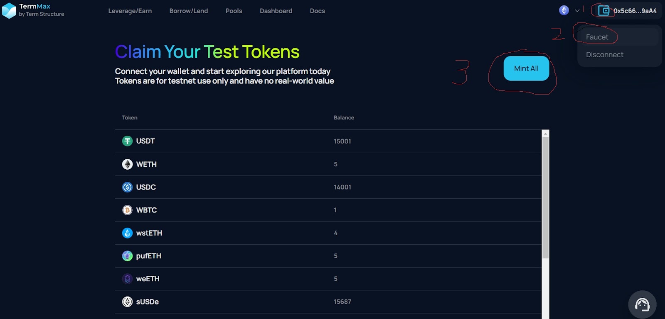Click the 'by Term Structure' logo text
665x319 pixels.
(42, 14)
